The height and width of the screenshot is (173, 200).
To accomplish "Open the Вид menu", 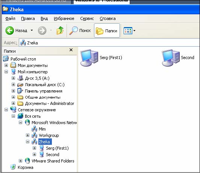I will pos(44,19).
